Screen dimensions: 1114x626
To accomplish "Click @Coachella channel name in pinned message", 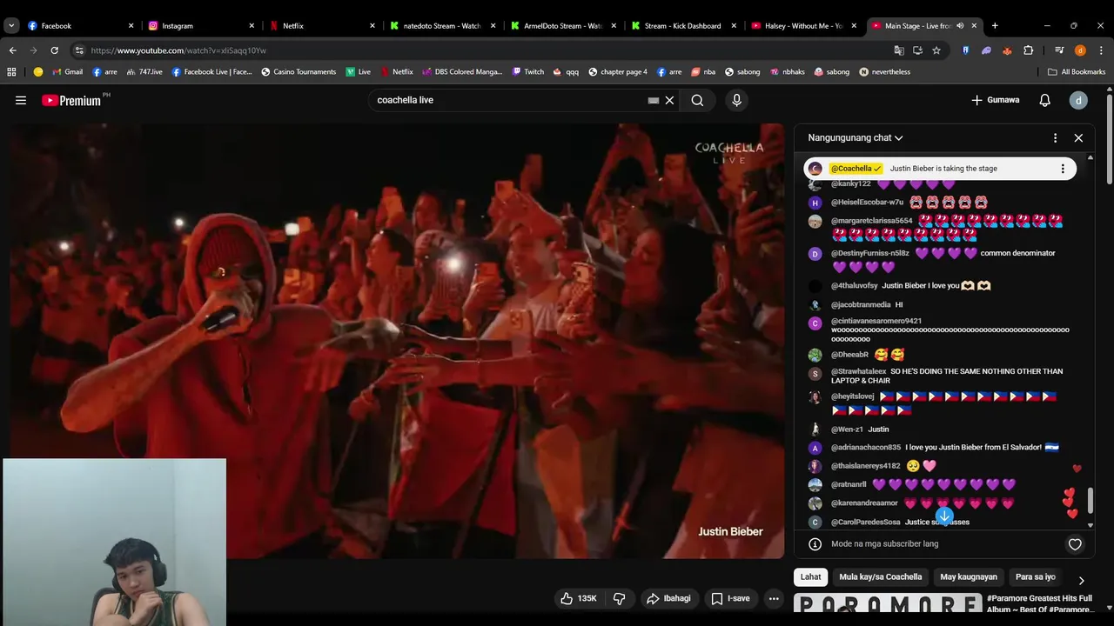I will pyautogui.click(x=856, y=169).
